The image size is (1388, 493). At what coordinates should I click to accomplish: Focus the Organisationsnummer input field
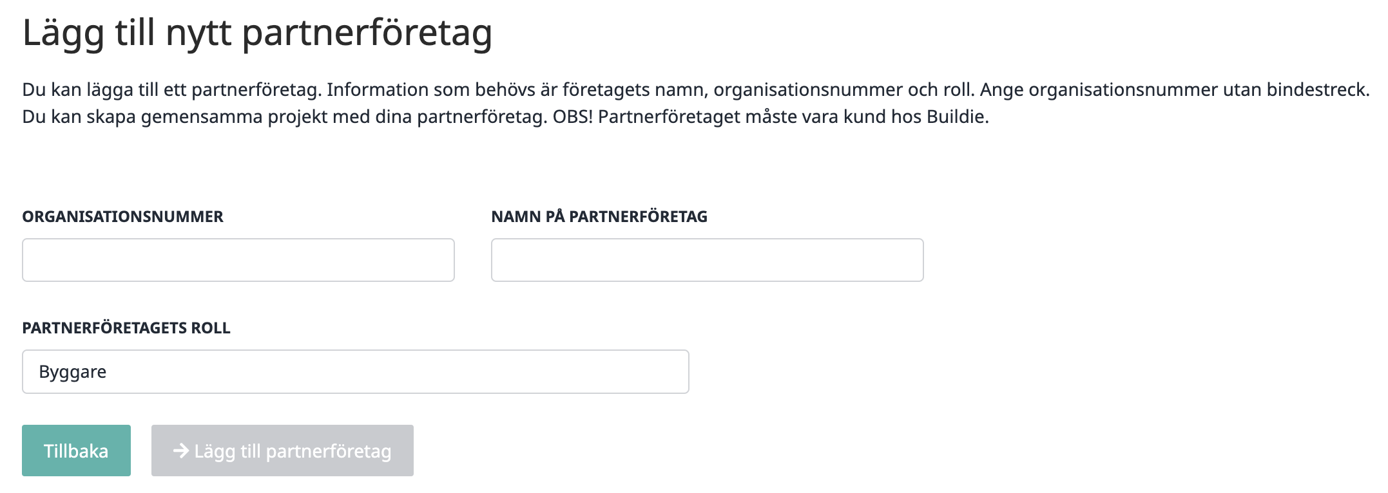238,260
